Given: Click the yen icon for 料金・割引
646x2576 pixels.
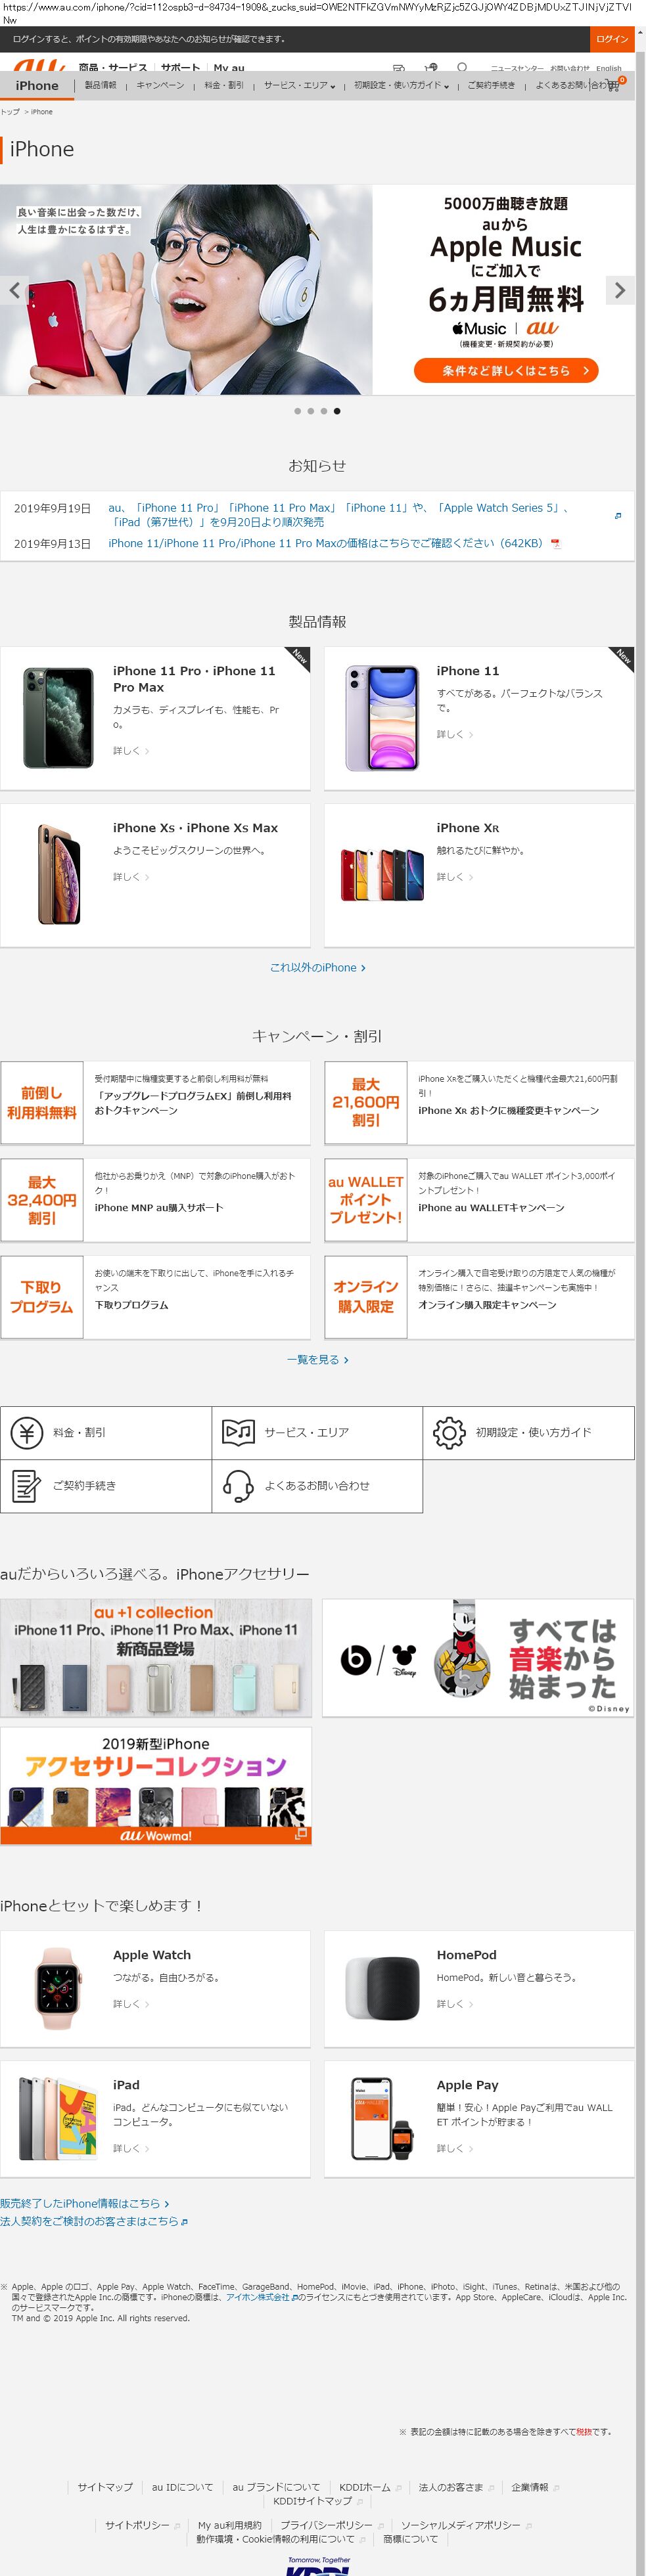Looking at the screenshot, I should point(27,1433).
